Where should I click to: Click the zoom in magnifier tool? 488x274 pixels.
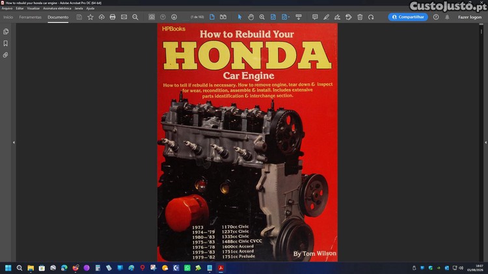pos(262,17)
